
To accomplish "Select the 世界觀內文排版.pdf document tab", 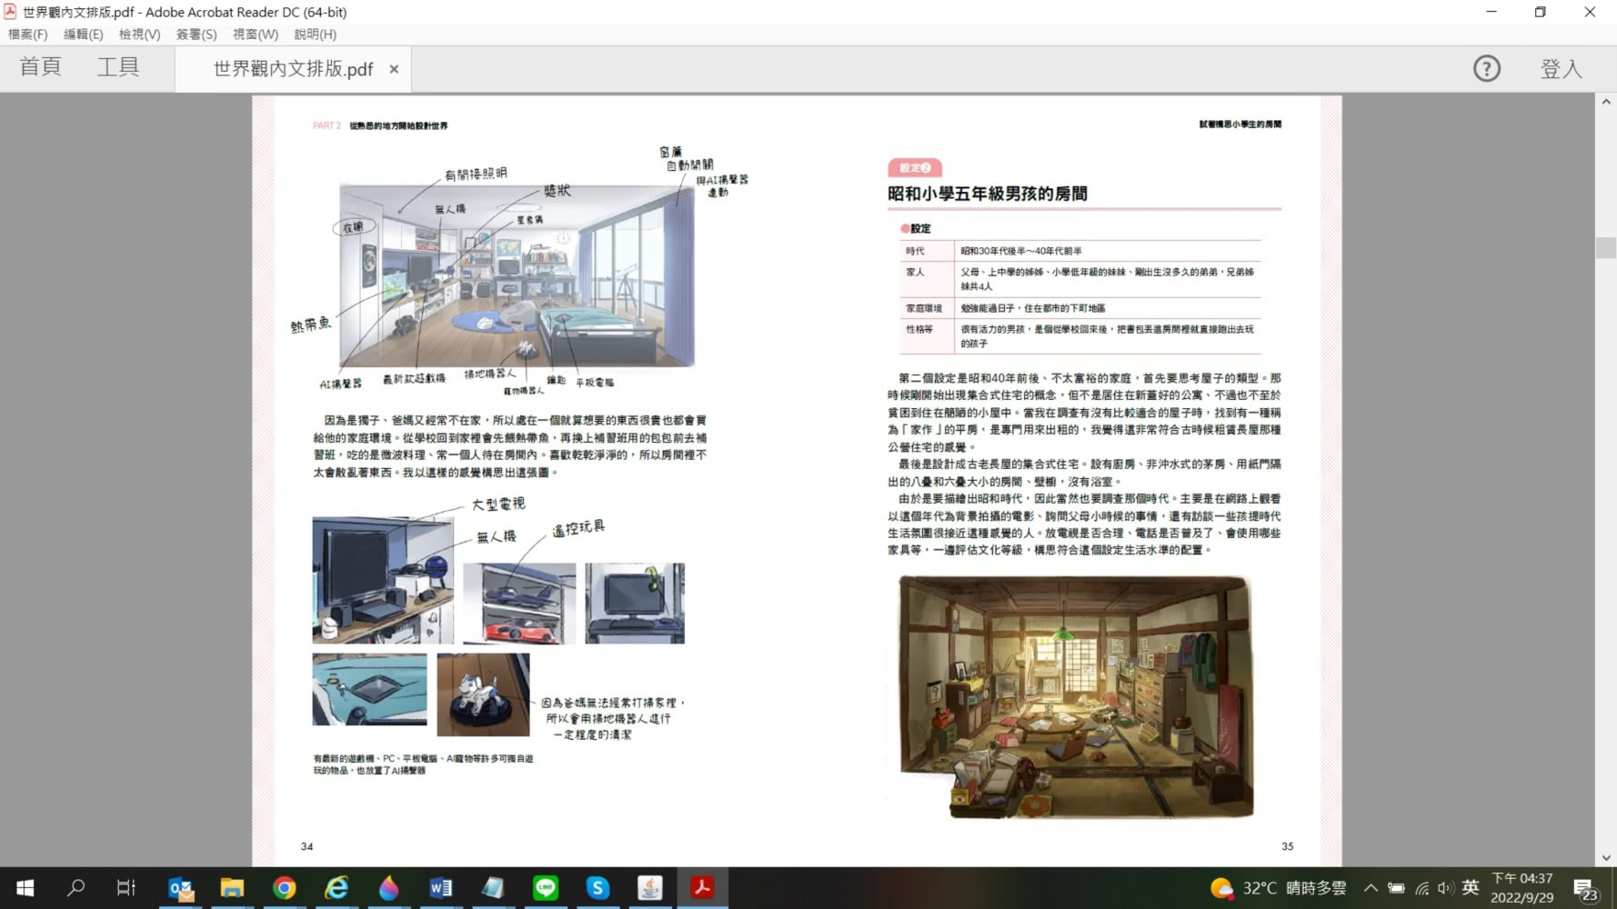I will (x=293, y=69).
